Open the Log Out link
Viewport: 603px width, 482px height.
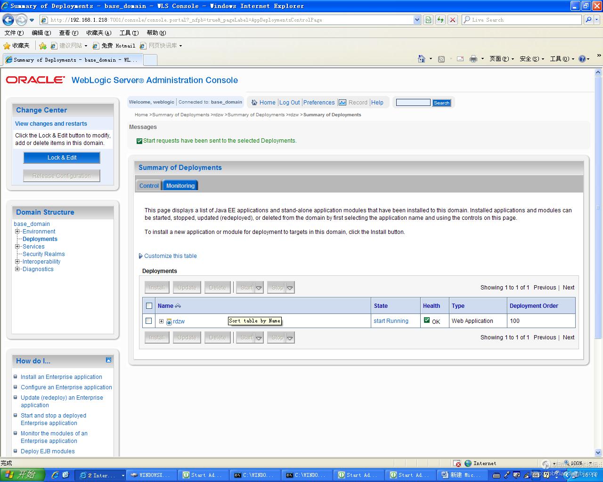pos(289,103)
